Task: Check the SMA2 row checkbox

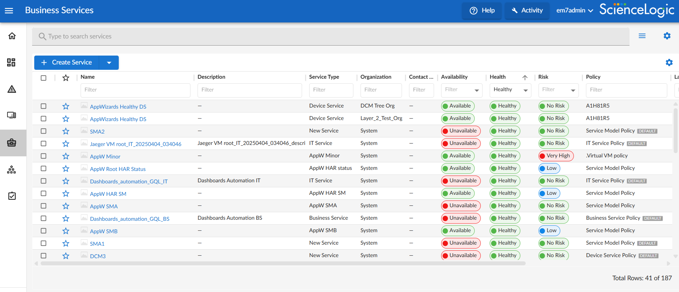Action: tap(44, 131)
